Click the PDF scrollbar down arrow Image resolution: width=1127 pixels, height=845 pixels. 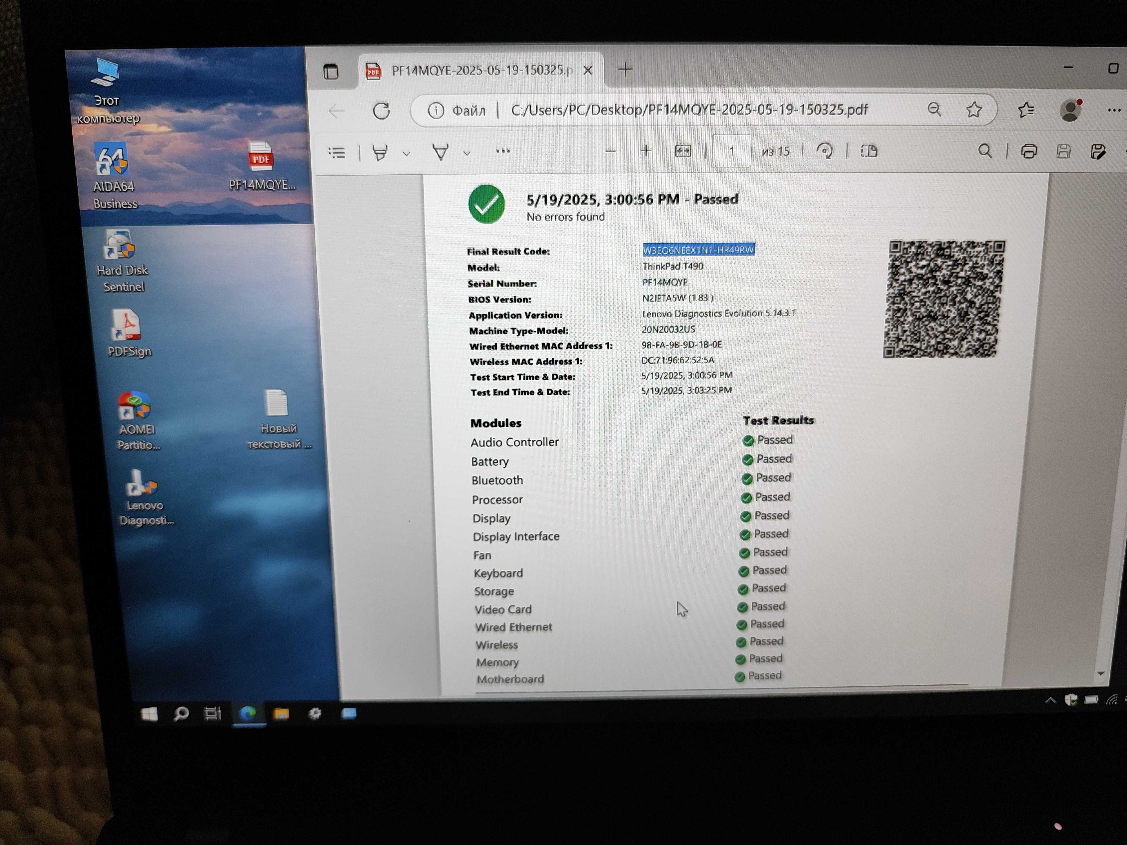click(1101, 673)
